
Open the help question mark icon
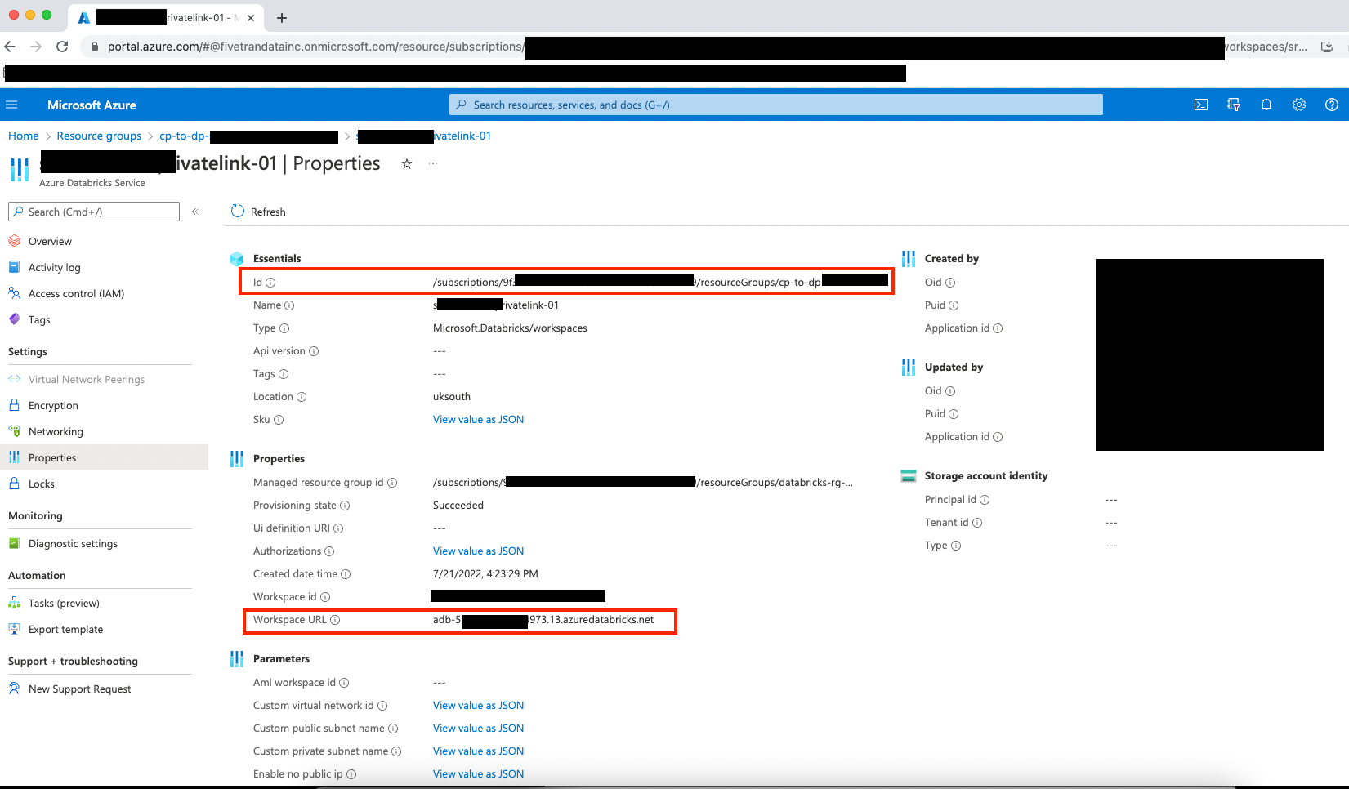(x=1332, y=105)
